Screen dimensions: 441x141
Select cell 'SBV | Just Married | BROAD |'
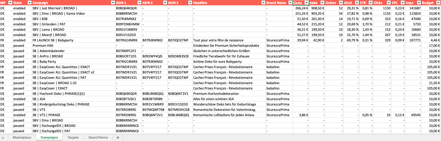coord(73,8)
